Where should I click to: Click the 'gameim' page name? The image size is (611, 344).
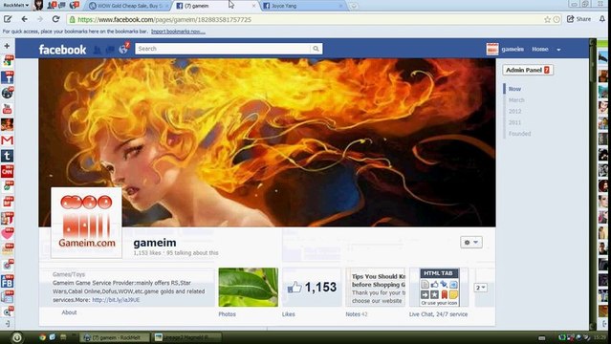click(x=155, y=243)
